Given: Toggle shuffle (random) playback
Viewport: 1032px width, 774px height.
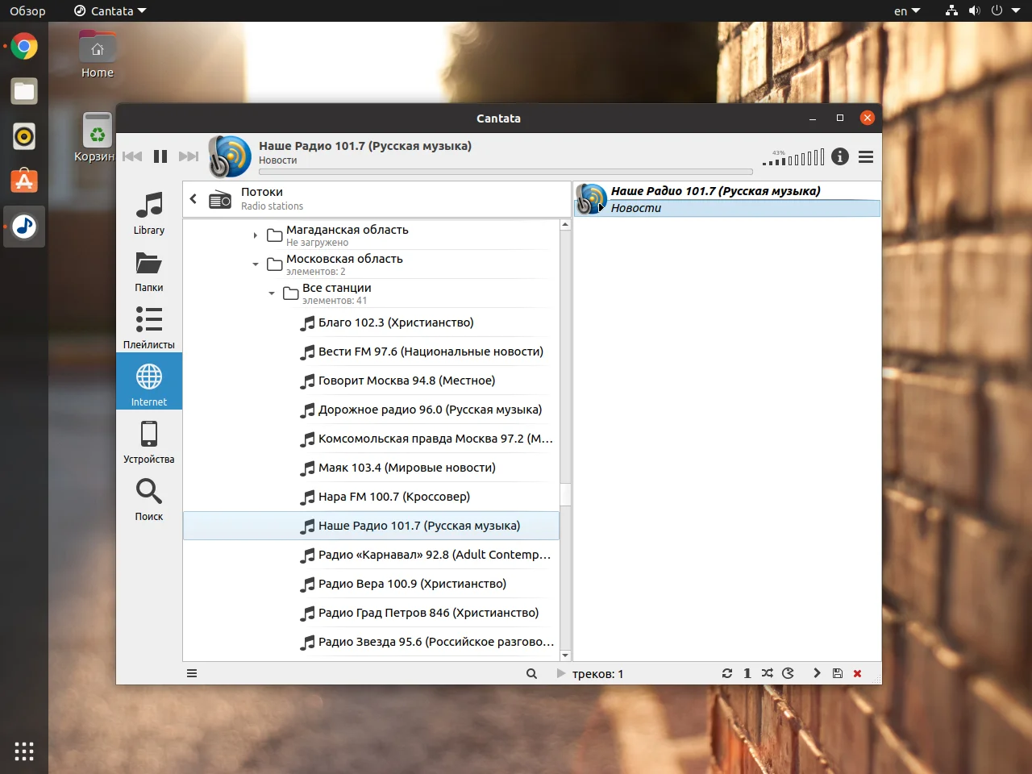Looking at the screenshot, I should click(767, 673).
